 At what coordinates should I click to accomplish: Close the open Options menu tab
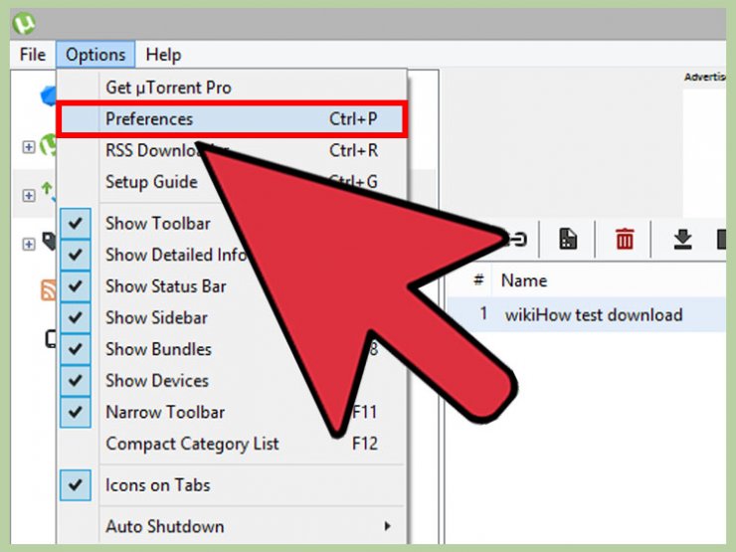95,55
